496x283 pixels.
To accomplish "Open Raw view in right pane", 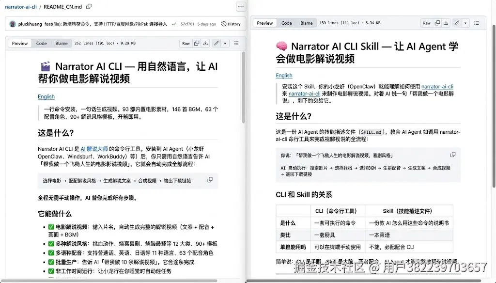I will [x=427, y=23].
